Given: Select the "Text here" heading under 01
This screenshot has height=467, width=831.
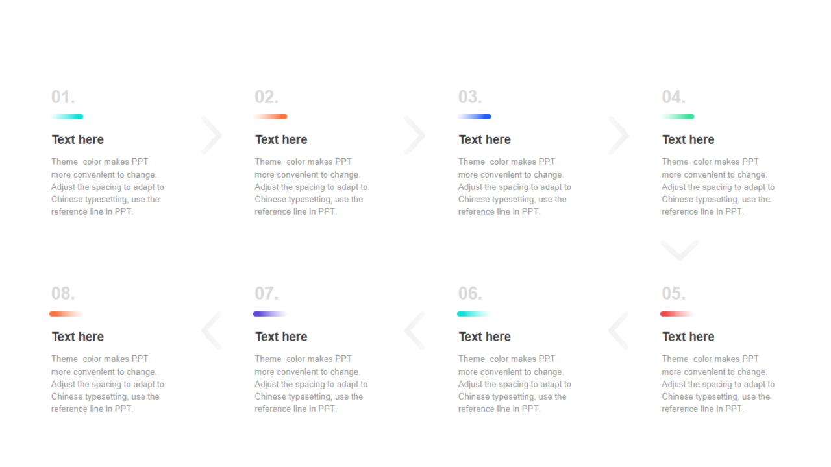Looking at the screenshot, I should click(x=78, y=139).
